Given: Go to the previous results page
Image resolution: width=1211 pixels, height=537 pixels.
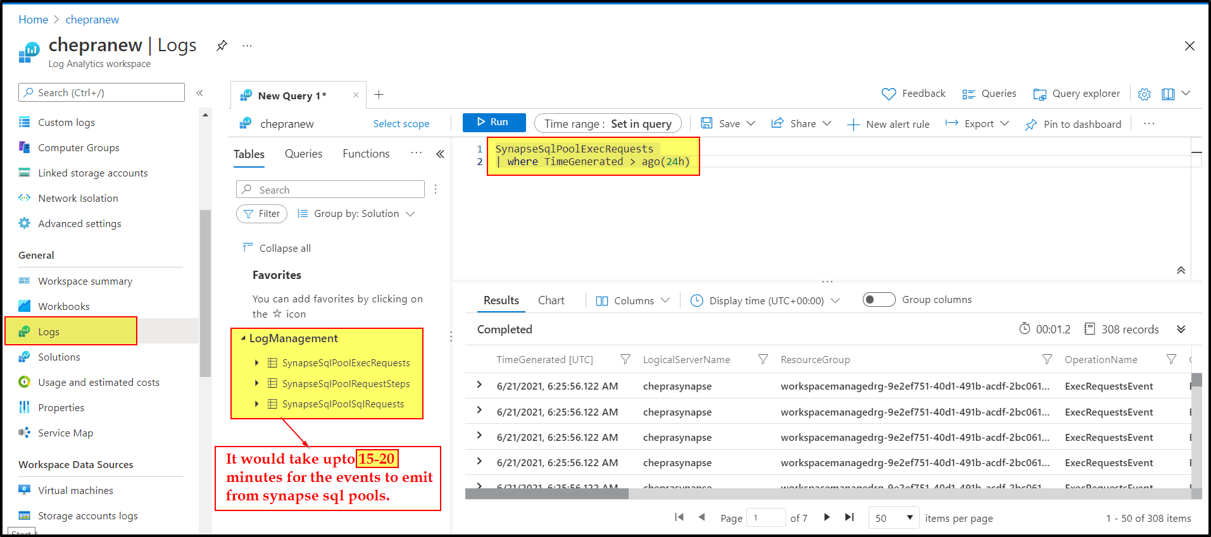Looking at the screenshot, I should 701,517.
